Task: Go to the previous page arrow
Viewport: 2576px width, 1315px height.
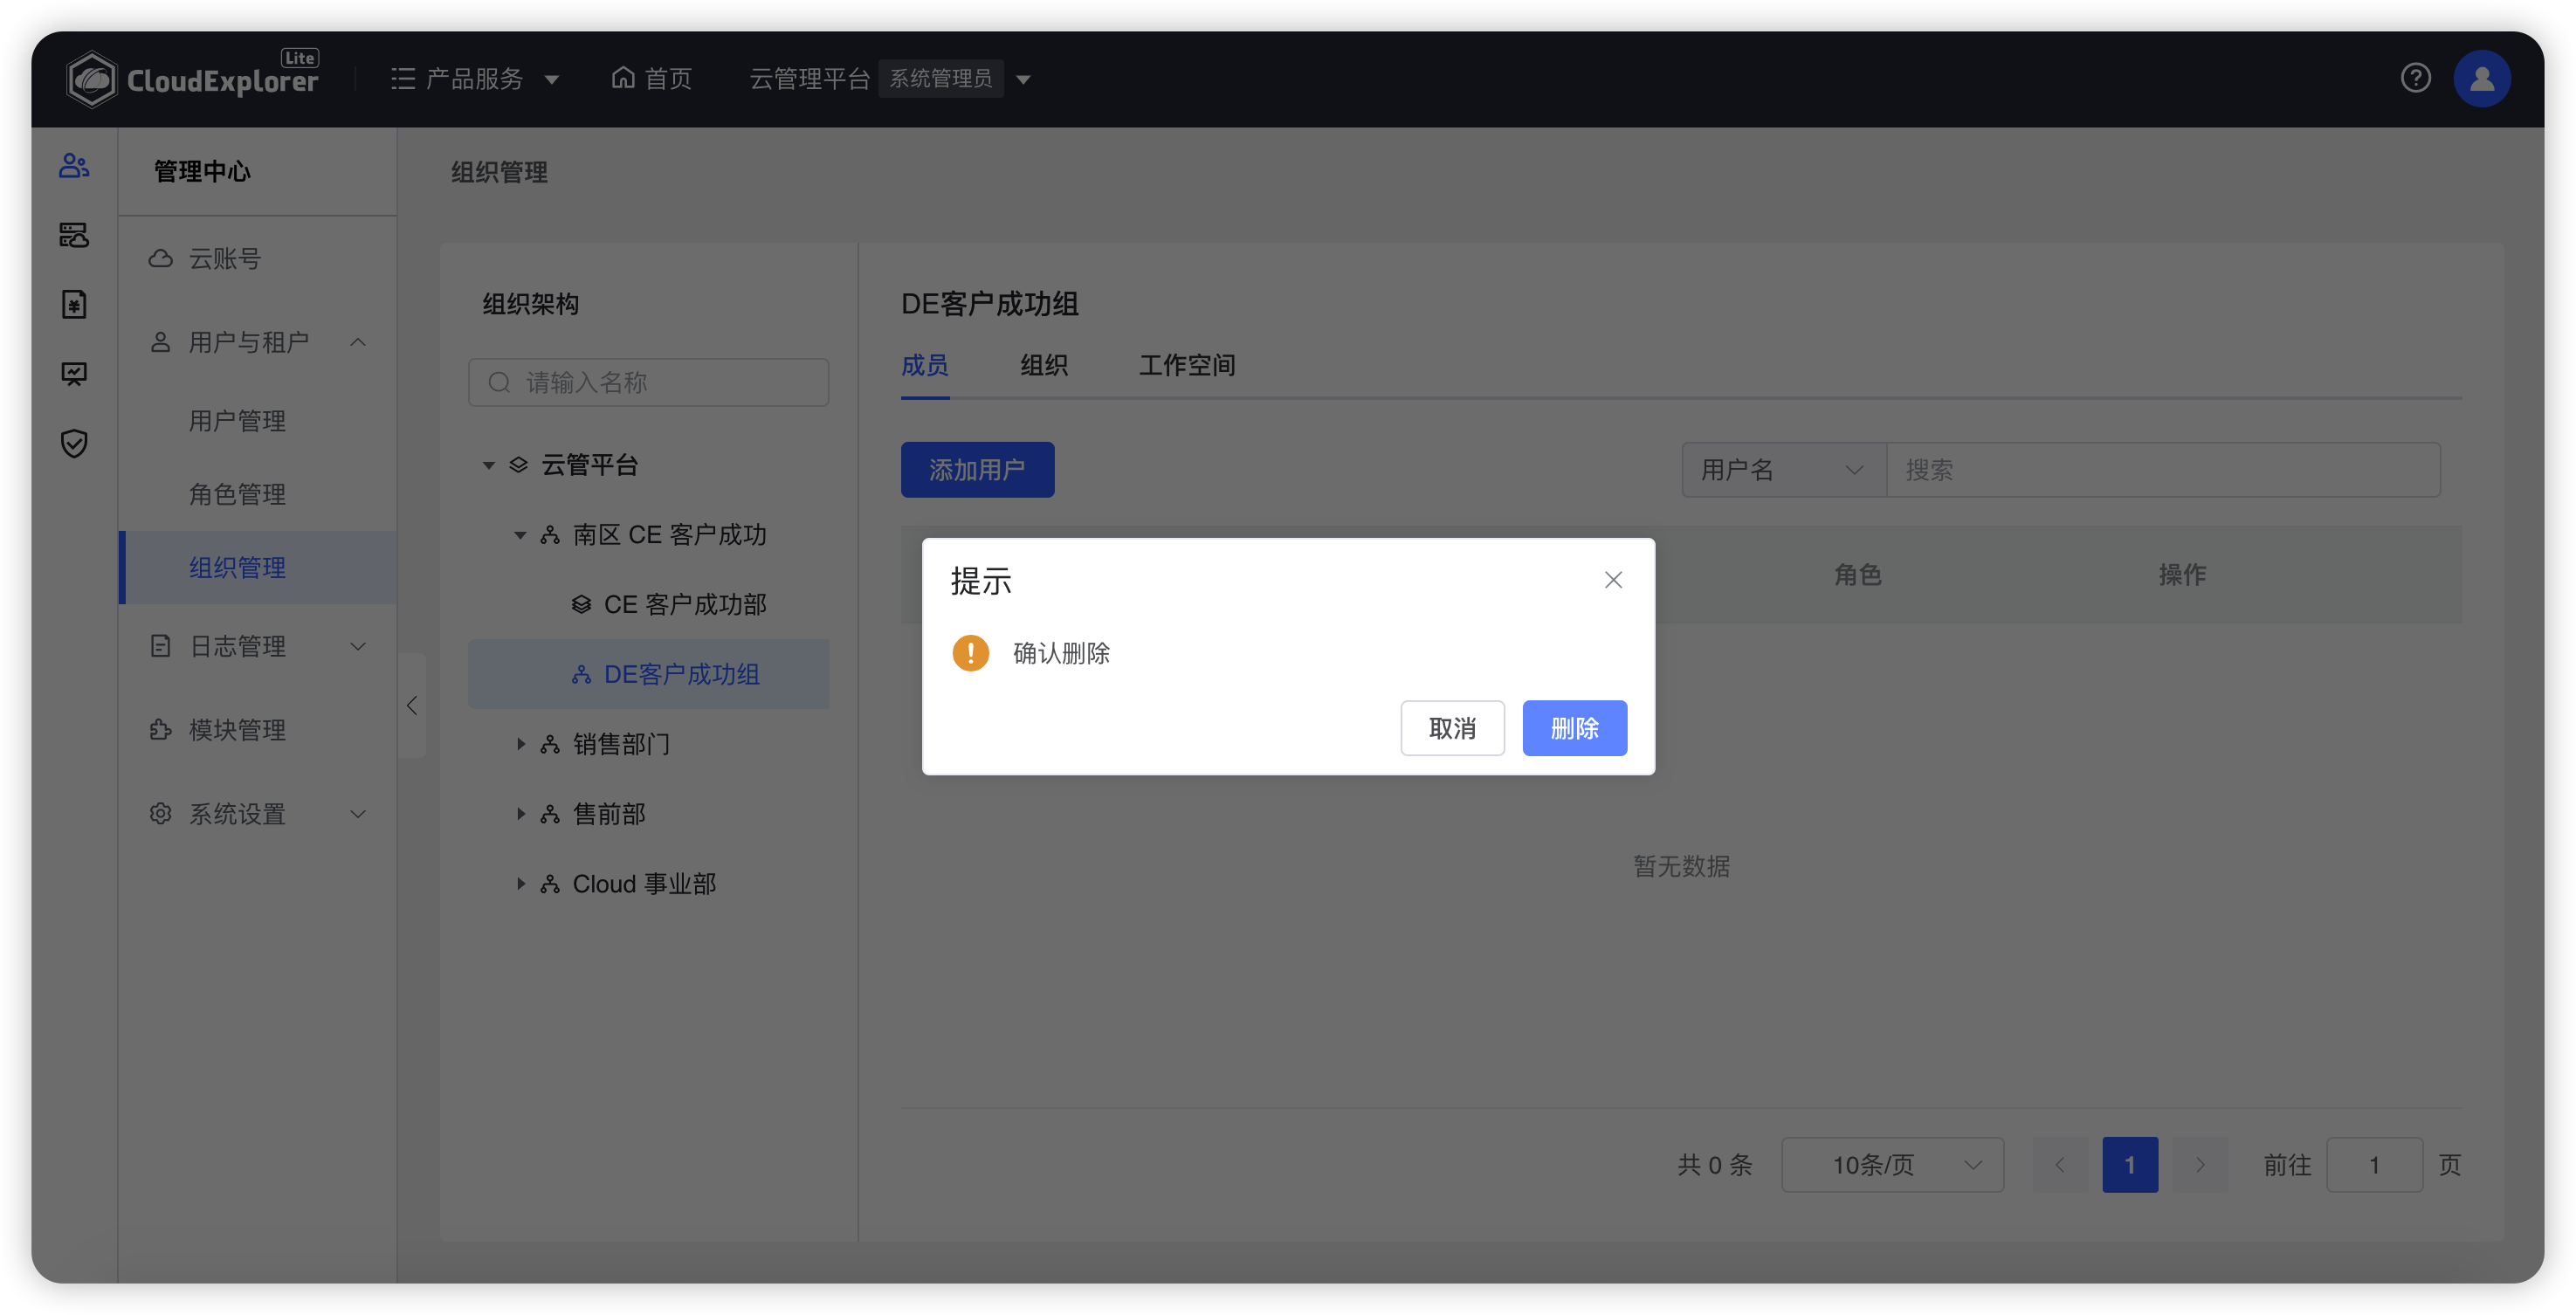Action: (x=2060, y=1164)
